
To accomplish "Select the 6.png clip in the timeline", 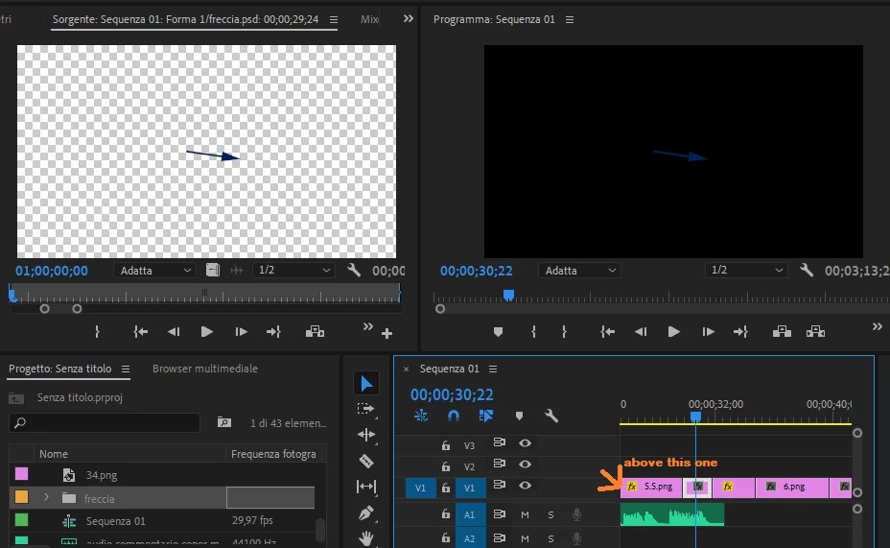I will [x=792, y=488].
